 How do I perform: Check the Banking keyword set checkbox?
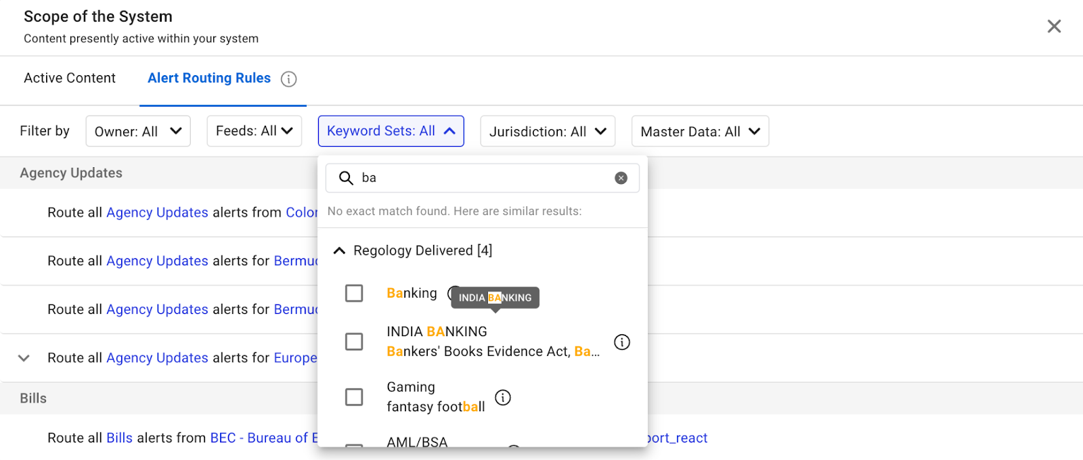(354, 293)
